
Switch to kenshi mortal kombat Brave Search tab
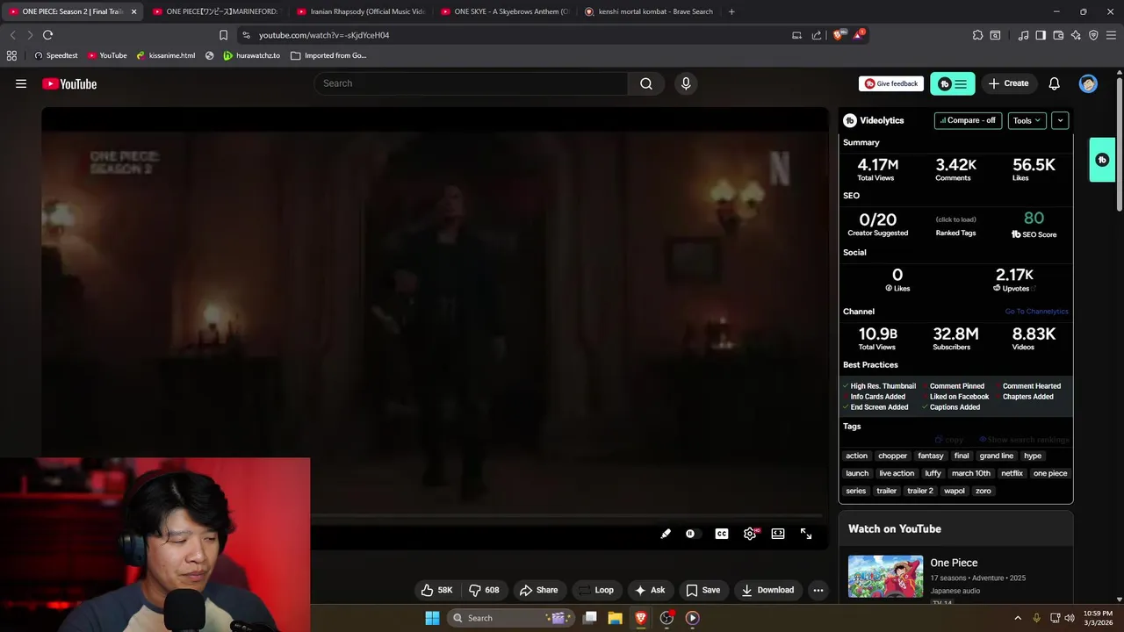pyautogui.click(x=648, y=11)
